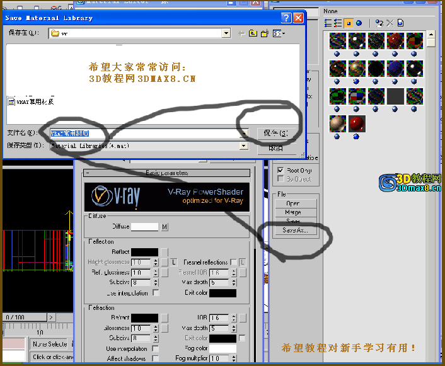Switch browser to View List plus Icons
This screenshot has height=366, width=445.
pos(338,23)
